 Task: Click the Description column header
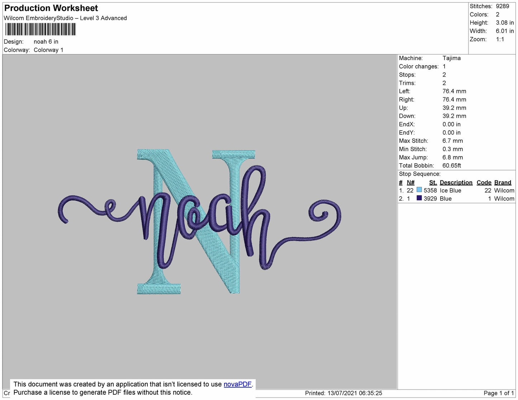pyautogui.click(x=456, y=182)
